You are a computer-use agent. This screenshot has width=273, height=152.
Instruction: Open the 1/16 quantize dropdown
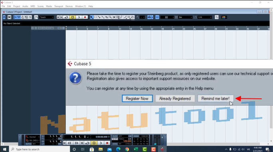[x=205, y=17]
